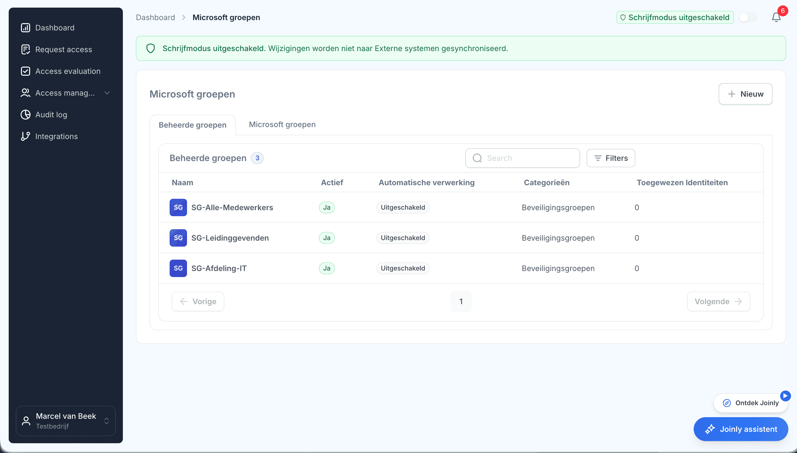Click the user avatar icon beside Marcel van Beek
The width and height of the screenshot is (797, 453).
26,421
